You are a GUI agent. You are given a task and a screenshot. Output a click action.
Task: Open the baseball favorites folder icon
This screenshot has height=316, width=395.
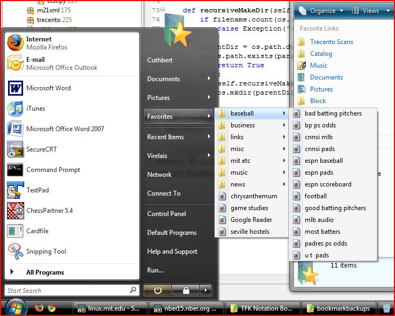tap(221, 113)
